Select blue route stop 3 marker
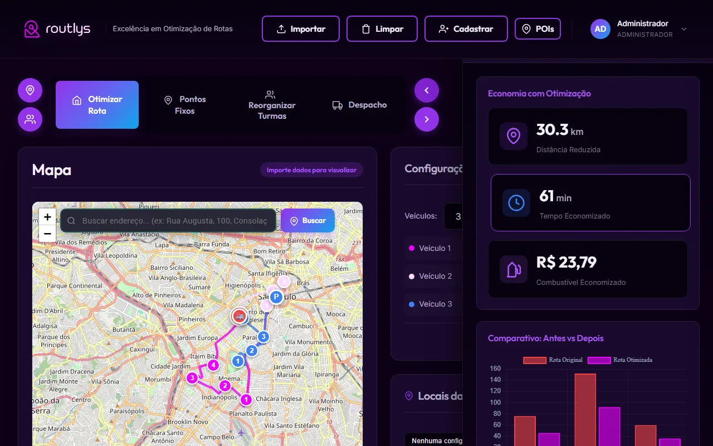This screenshot has height=446, width=713. (x=263, y=336)
